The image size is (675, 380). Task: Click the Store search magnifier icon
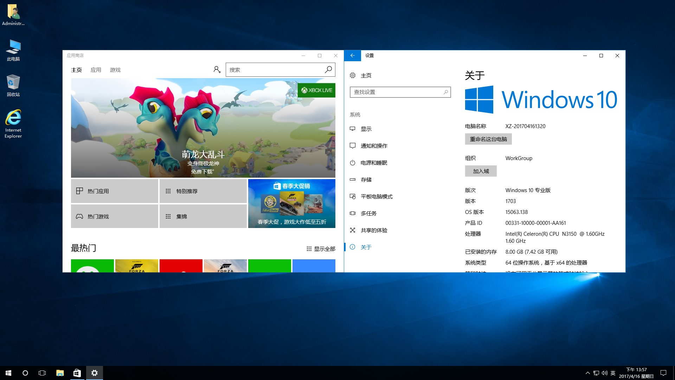tap(328, 70)
